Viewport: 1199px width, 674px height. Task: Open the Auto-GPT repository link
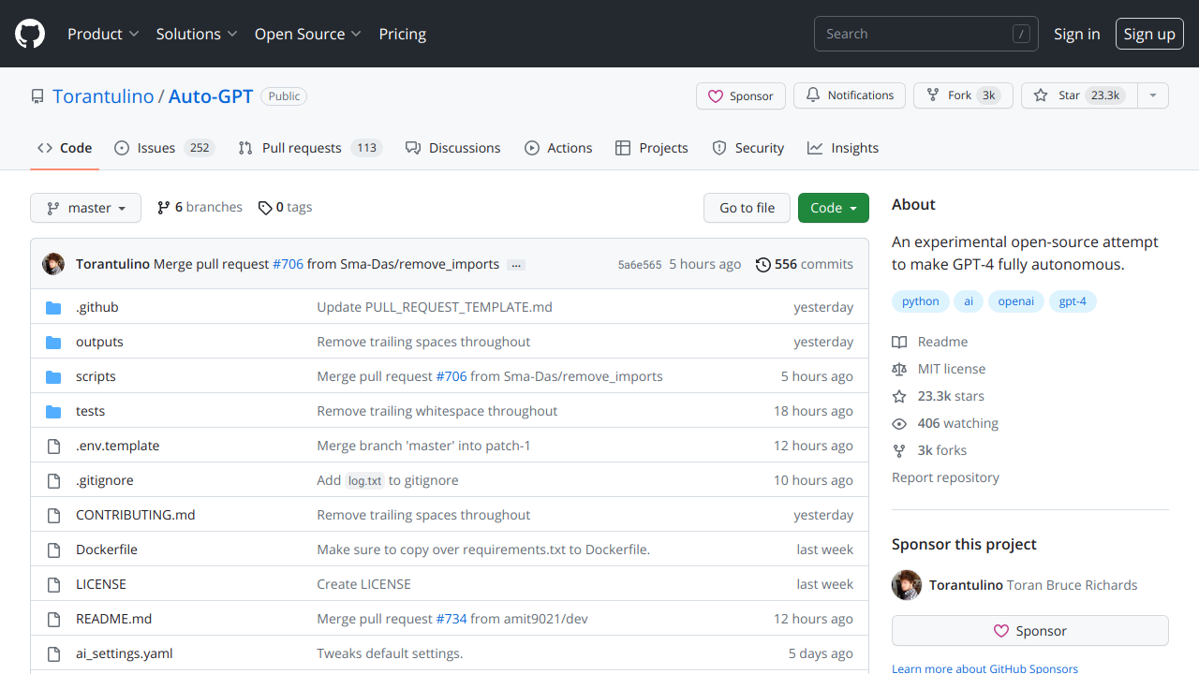pos(211,95)
